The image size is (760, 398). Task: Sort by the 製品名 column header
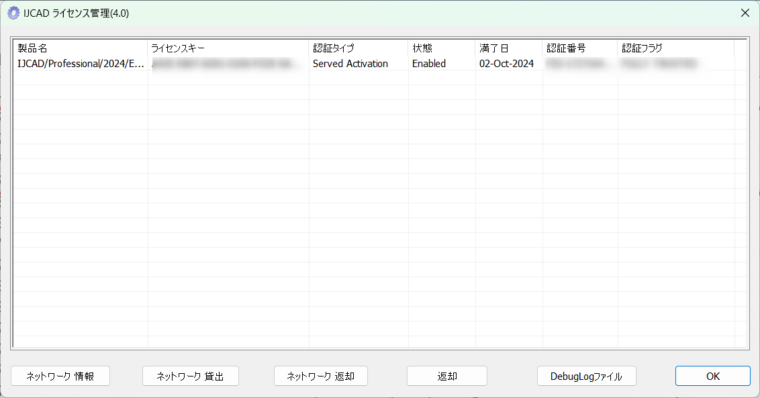click(80, 48)
